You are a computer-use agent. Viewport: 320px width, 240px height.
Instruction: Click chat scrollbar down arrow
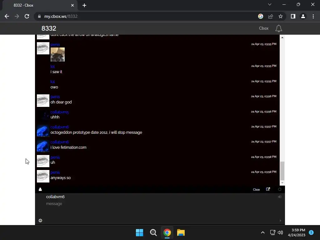click(x=282, y=183)
